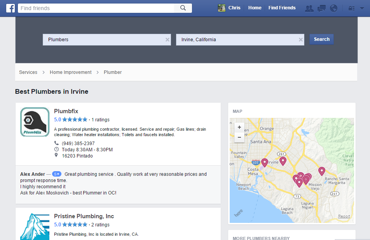Click phone number (949) 385-2397
Image resolution: width=370 pixels, height=240 pixels.
78,144
